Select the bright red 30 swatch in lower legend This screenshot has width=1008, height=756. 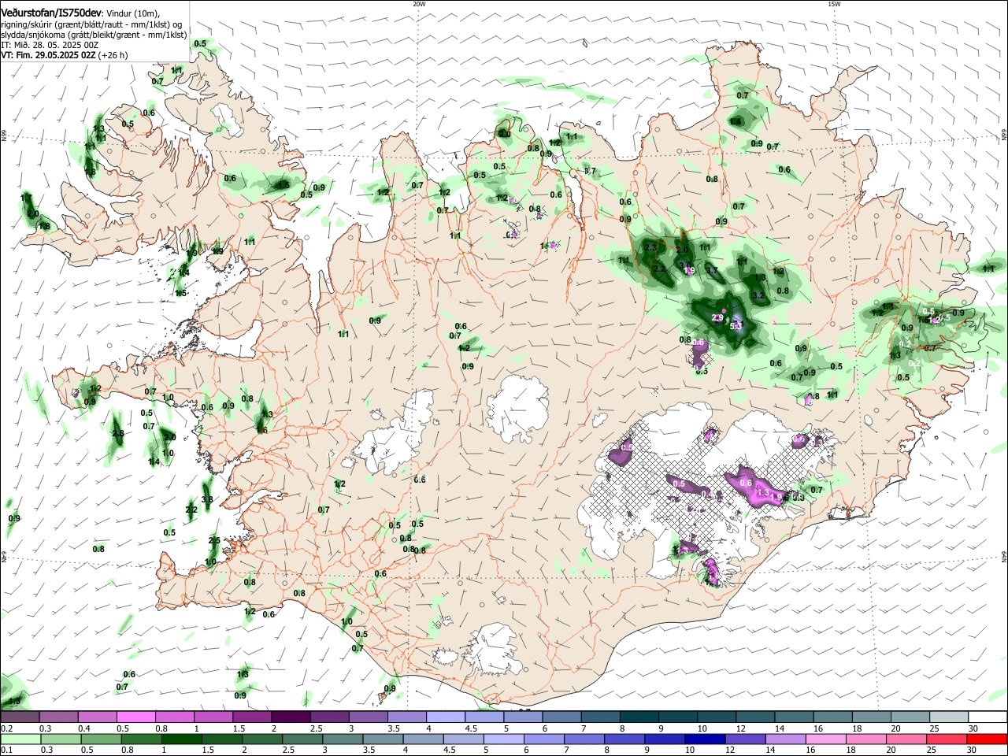click(x=987, y=739)
